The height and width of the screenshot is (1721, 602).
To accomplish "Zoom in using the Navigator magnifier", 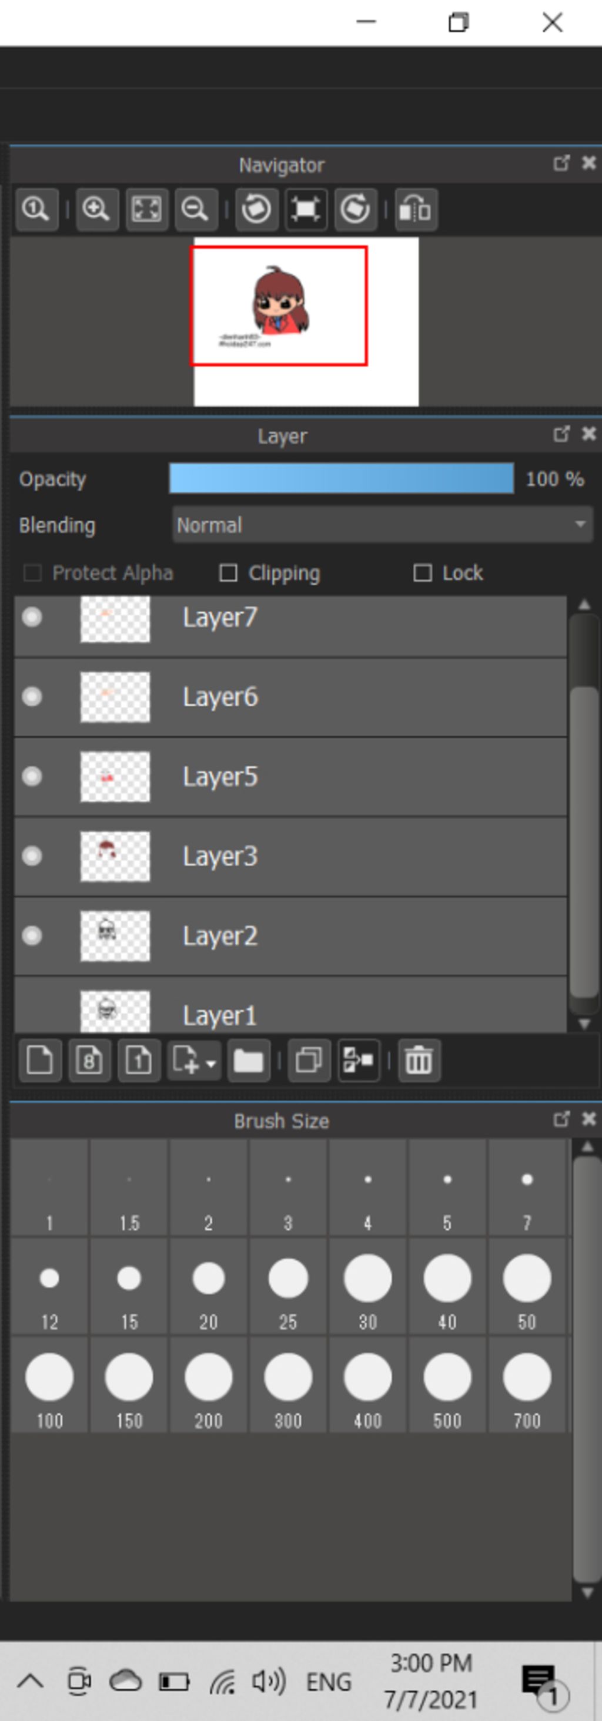I will [x=96, y=210].
